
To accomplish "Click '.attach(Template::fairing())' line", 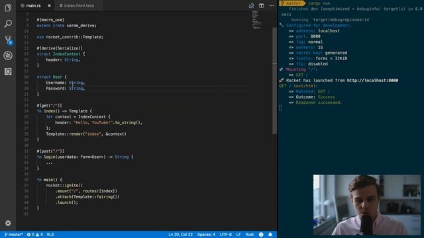I will pyautogui.click(x=87, y=197).
